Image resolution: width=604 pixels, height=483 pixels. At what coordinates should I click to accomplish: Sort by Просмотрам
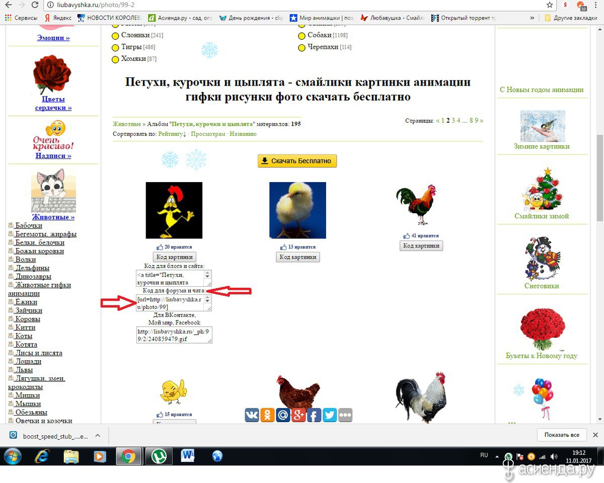208,134
